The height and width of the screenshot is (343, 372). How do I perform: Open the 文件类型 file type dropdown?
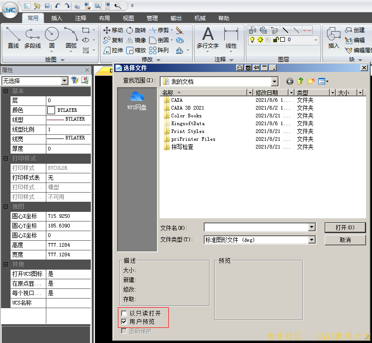312,240
